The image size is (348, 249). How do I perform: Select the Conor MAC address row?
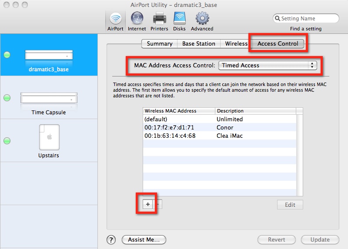click(x=222, y=127)
